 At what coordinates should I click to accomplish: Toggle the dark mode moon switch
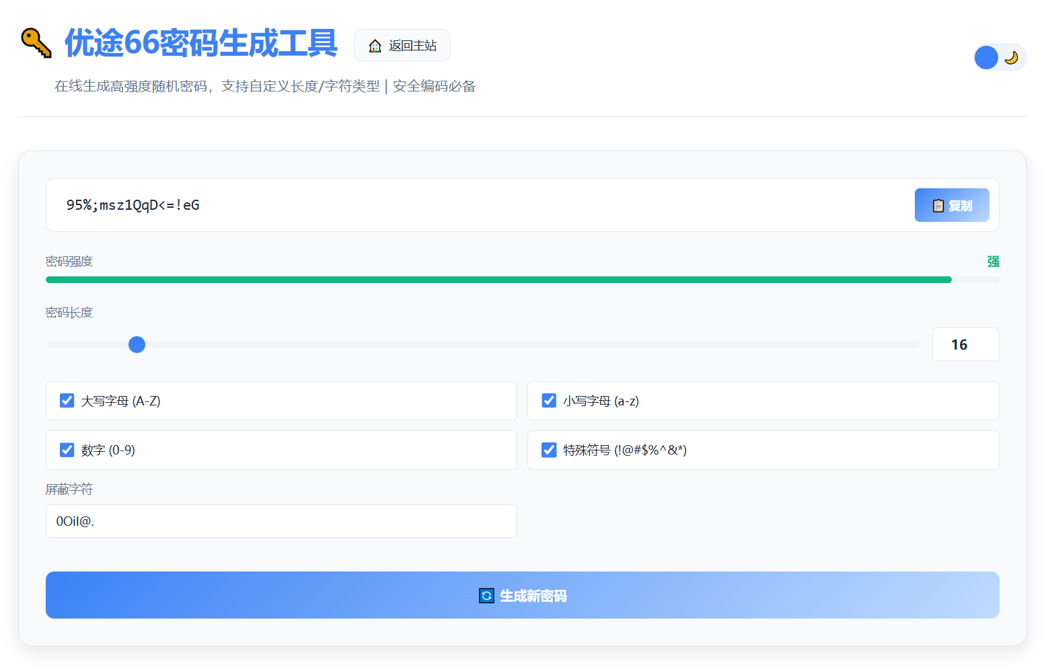[1000, 58]
